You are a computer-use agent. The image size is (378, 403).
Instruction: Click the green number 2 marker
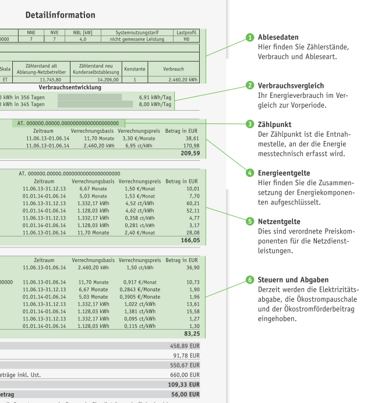(x=249, y=86)
